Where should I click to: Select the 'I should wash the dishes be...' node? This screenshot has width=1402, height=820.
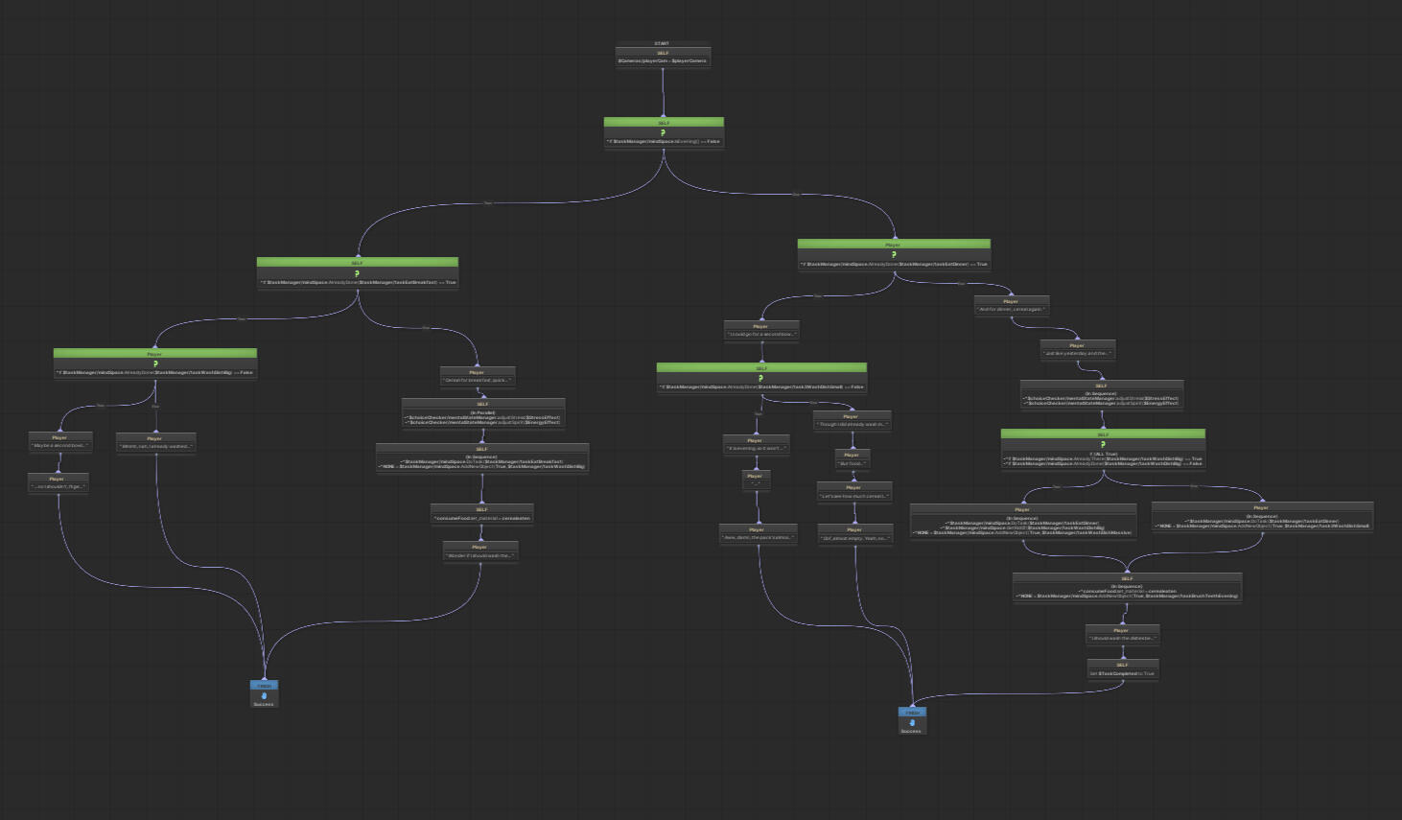(1122, 634)
